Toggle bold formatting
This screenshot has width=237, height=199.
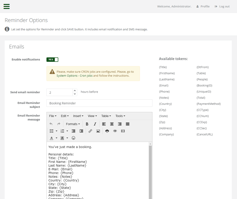(87, 124)
